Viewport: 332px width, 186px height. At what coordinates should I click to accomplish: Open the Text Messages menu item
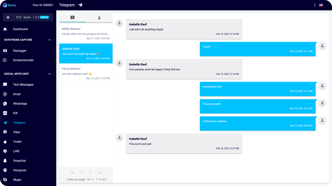[23, 84]
